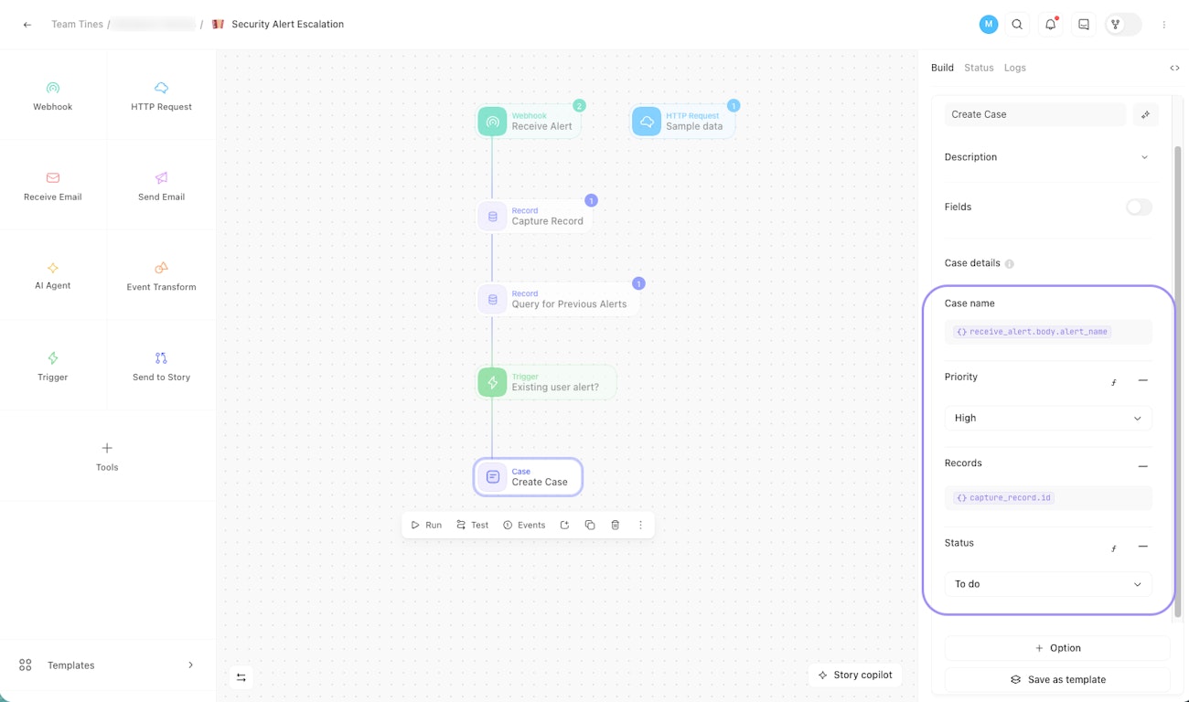Click Save as template
Viewport: 1189px width, 702px height.
[1057, 680]
